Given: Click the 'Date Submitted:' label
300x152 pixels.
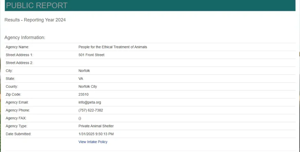Looking at the screenshot, I should [x=18, y=134].
